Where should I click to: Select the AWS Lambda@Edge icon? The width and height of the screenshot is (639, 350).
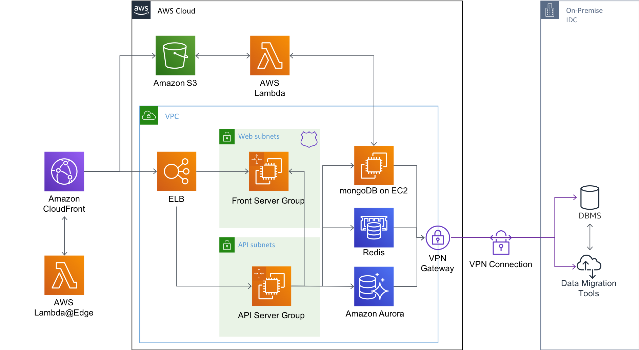pyautogui.click(x=64, y=275)
